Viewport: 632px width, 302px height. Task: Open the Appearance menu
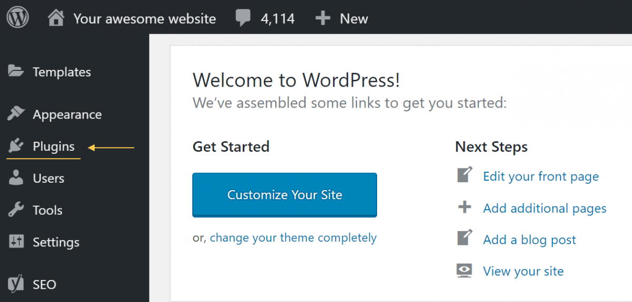[x=67, y=114]
